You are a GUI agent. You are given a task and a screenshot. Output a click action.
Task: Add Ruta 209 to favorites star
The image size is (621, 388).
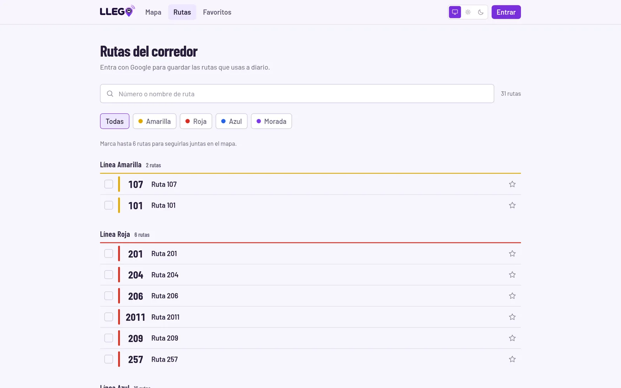[512, 338]
